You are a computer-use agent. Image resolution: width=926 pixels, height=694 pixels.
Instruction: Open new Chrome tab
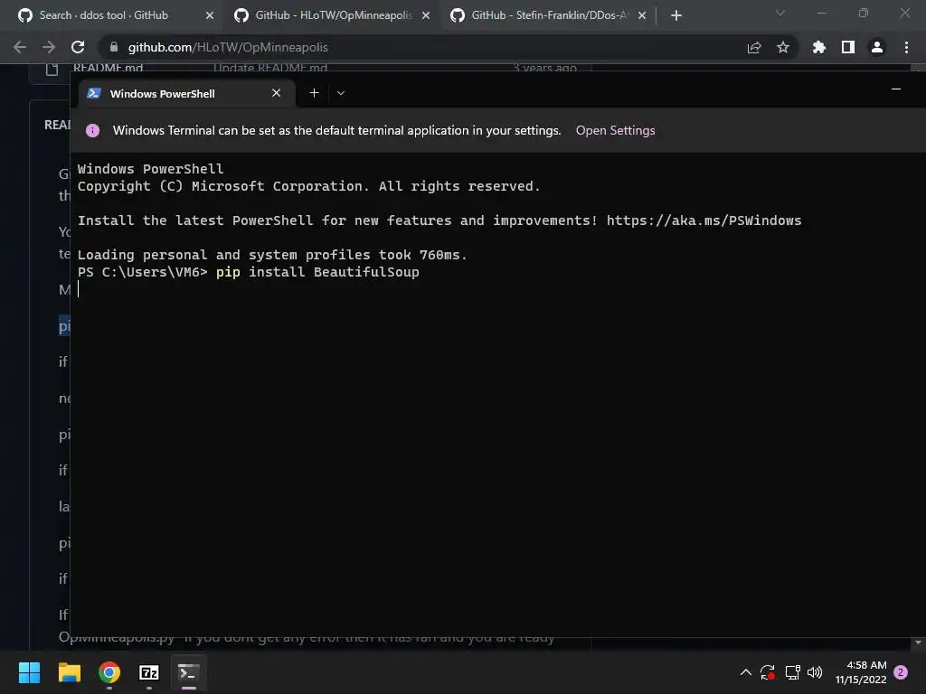click(676, 15)
